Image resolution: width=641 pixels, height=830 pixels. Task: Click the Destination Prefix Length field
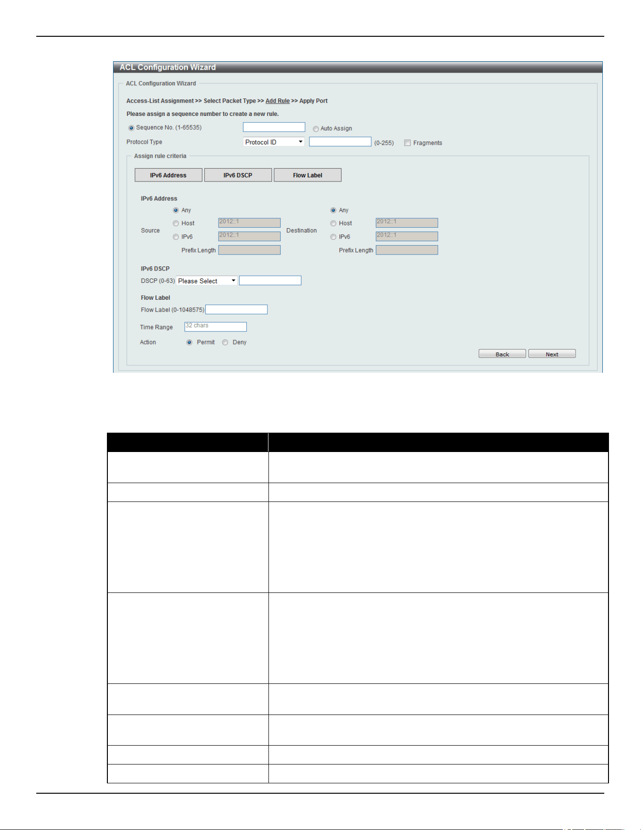[x=407, y=250]
